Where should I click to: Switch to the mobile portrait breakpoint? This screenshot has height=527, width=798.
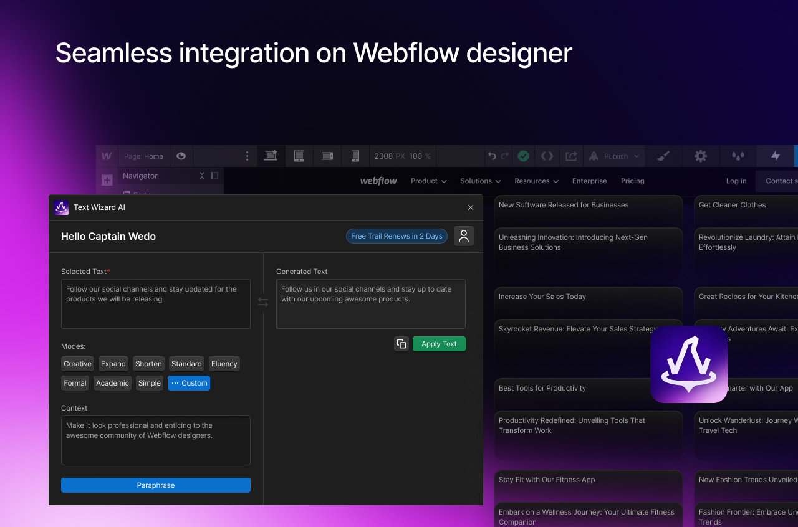coord(355,156)
